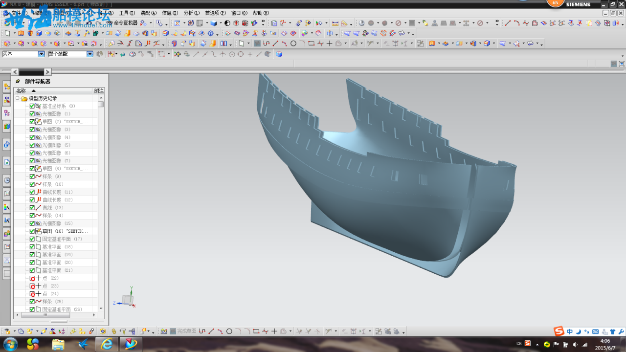Click left arrow of navigator tab scroller
This screenshot has height=352, width=626.
click(x=15, y=72)
